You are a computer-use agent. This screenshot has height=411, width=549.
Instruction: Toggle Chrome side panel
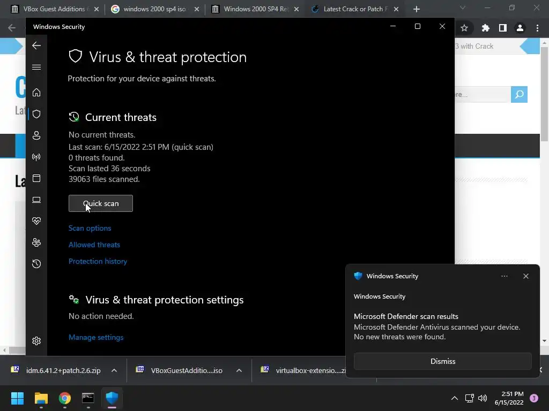[x=503, y=28]
